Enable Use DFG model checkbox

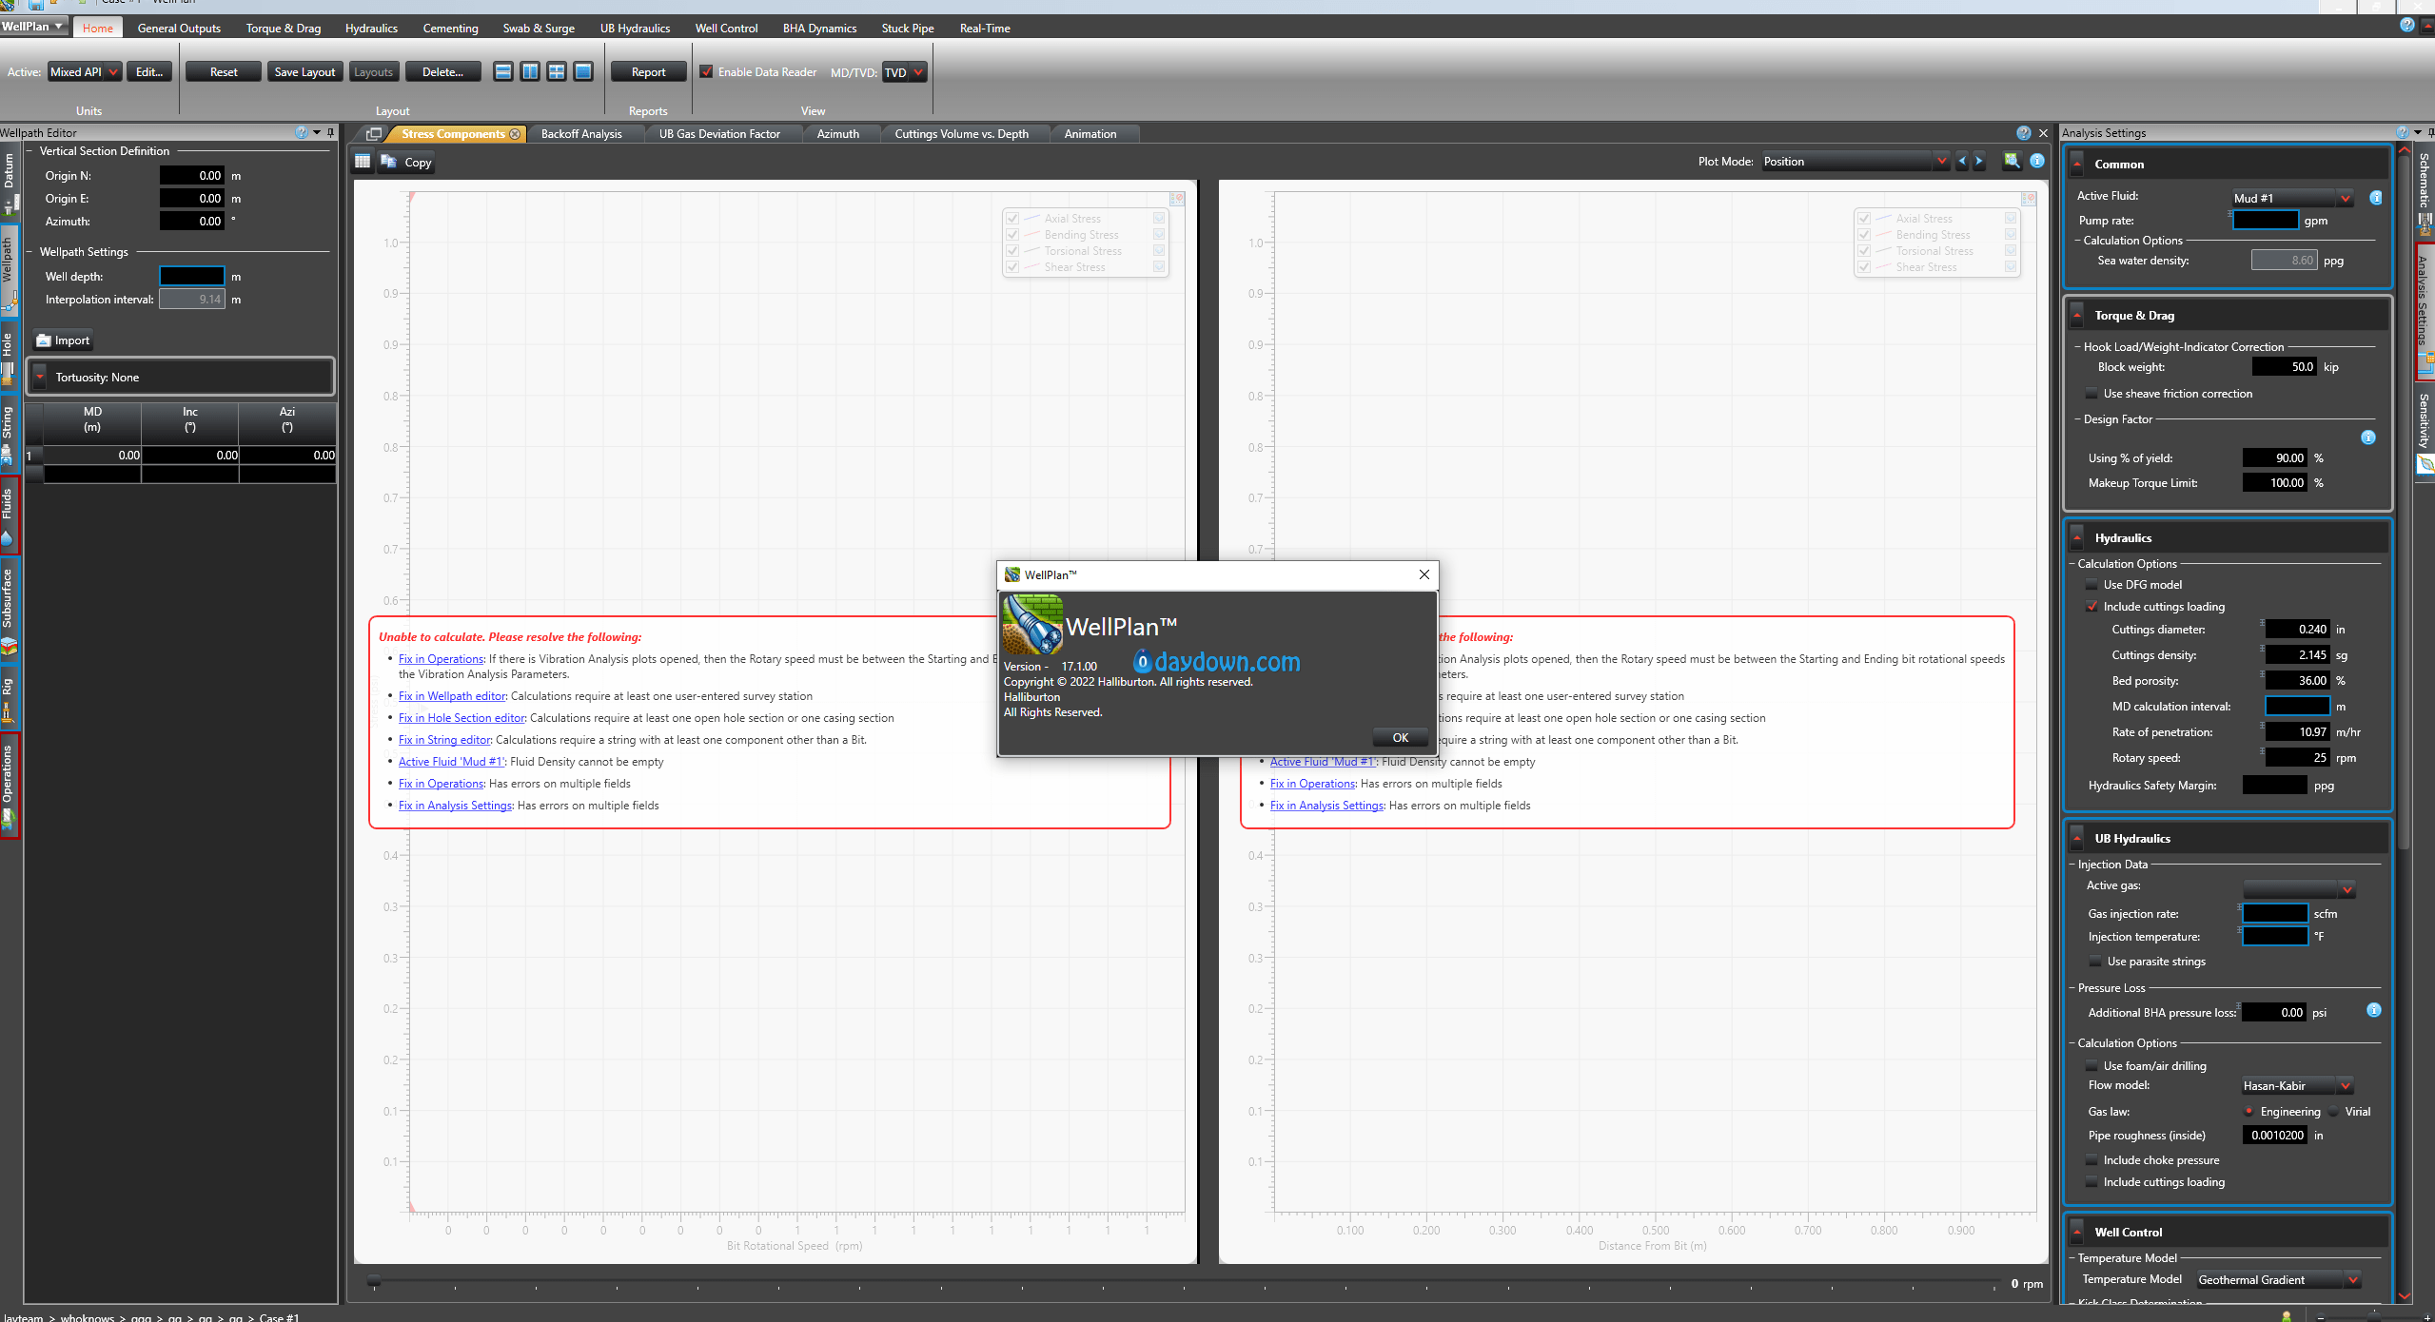coord(2091,585)
